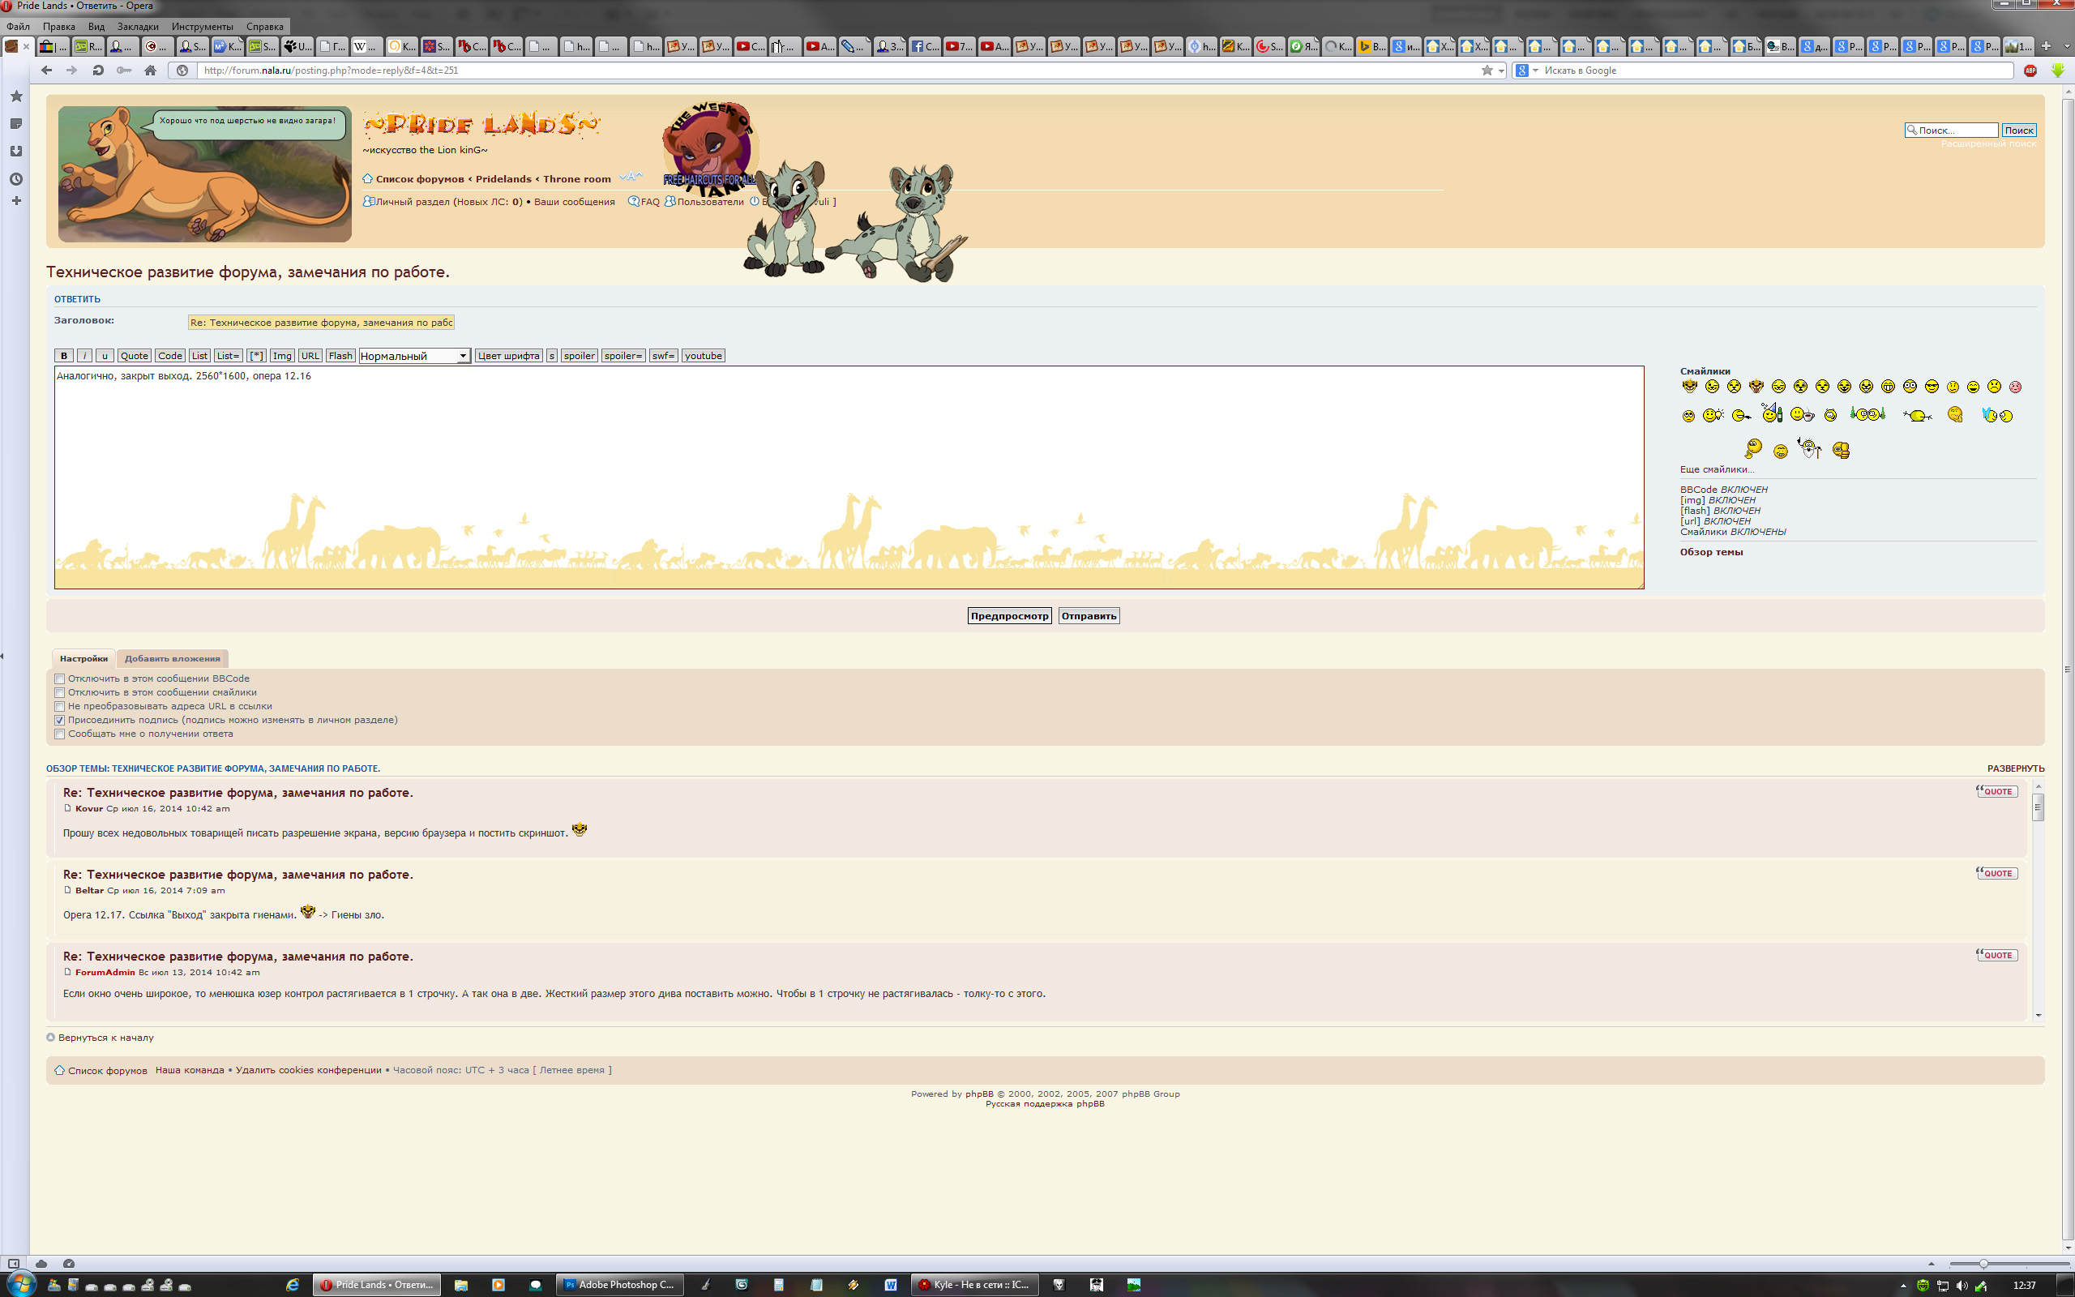Viewport: 2075px width, 1297px height.
Task: Enable 'Отключить в этом сообщении BBCode' checkbox
Action: (x=60, y=679)
